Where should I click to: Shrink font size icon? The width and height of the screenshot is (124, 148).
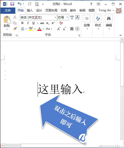pos(65,29)
